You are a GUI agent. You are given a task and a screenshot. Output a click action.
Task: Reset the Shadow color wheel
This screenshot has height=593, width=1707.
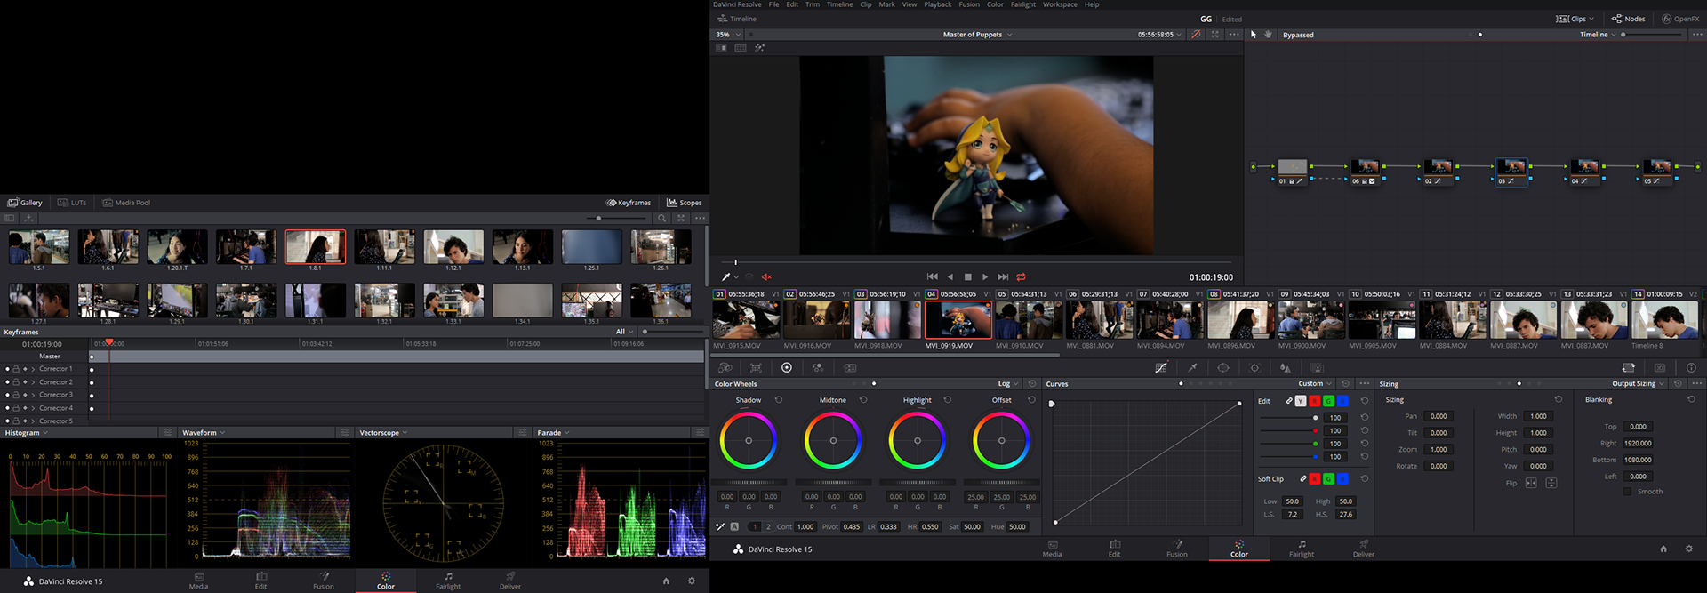[779, 400]
